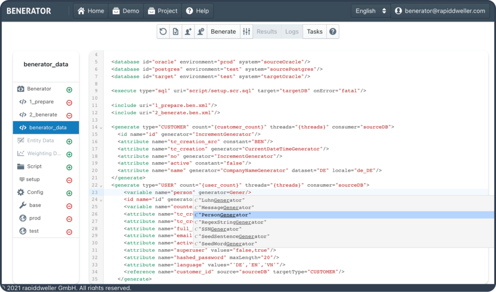Select benerator_data file in sidebar

pos(46,128)
